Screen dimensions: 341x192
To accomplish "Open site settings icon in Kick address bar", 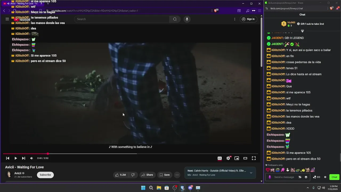I will click(267, 8).
